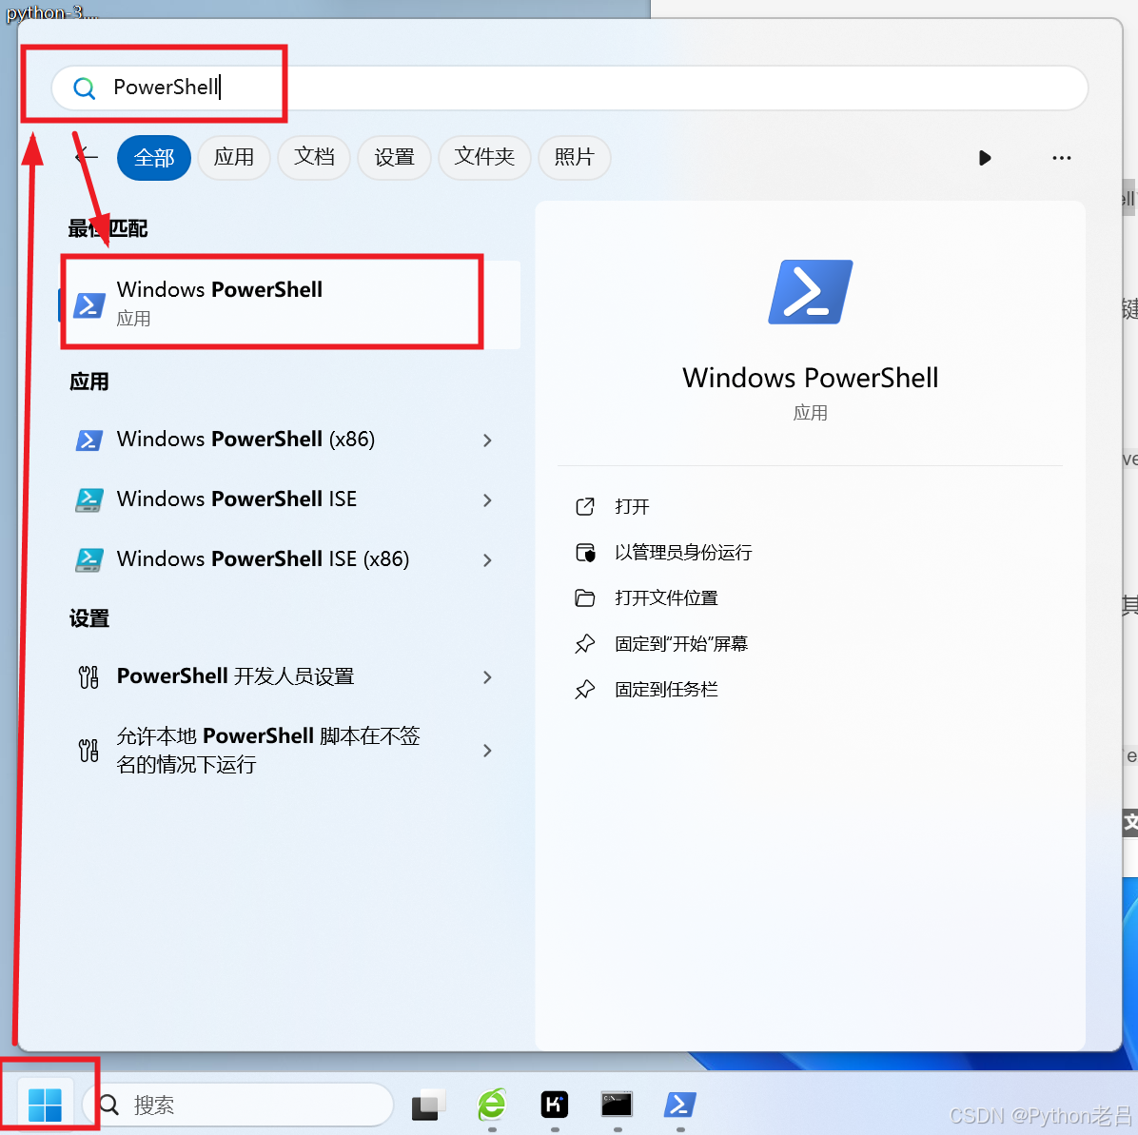Click the PowerShell ISE (x86) app icon
The height and width of the screenshot is (1135, 1138).
coord(89,560)
